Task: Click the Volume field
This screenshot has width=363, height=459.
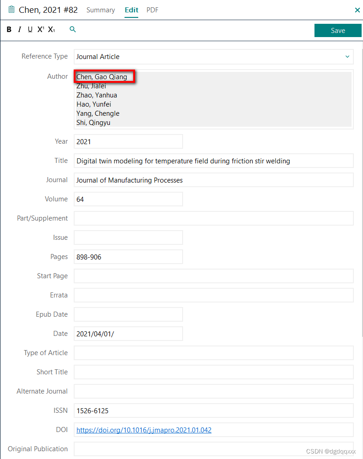Action: (x=128, y=200)
